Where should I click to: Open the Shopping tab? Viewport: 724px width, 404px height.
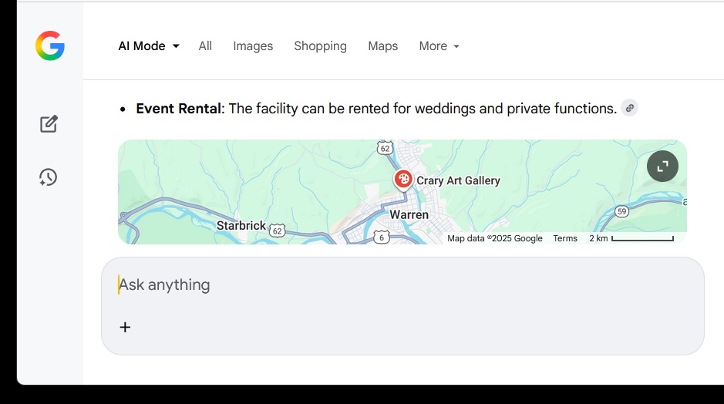[x=320, y=46]
